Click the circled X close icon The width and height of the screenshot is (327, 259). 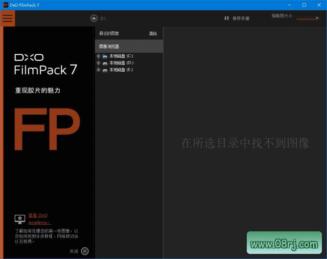pyautogui.click(x=85, y=251)
